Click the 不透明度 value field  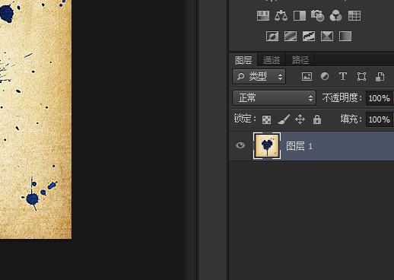coord(380,98)
